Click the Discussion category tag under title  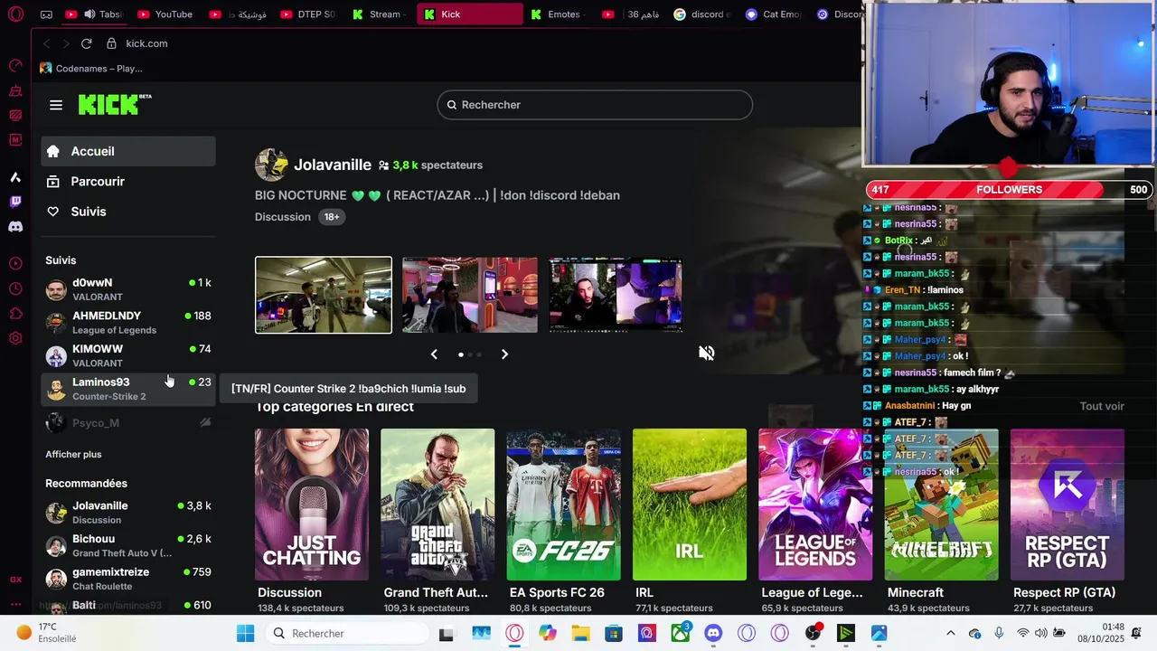click(283, 217)
